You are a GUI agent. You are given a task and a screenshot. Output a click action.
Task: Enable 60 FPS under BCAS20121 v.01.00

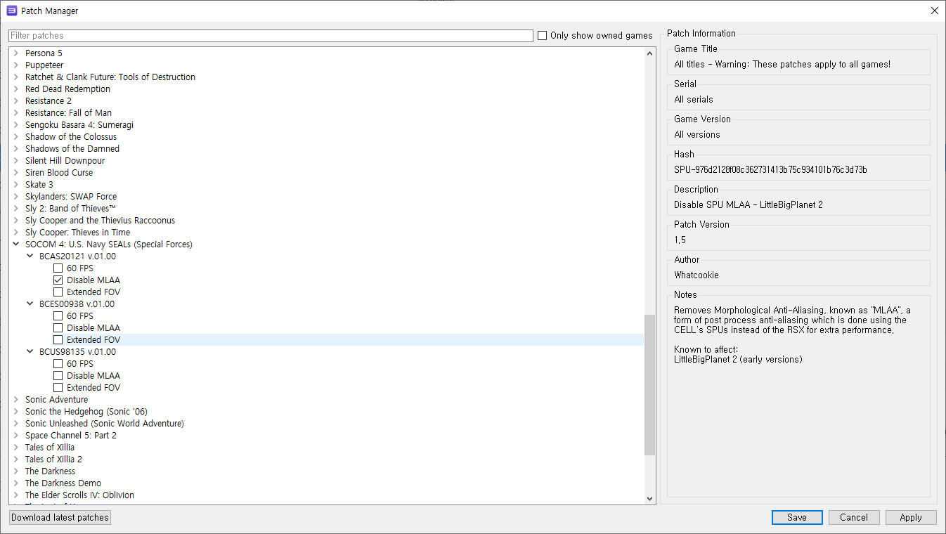[58, 268]
